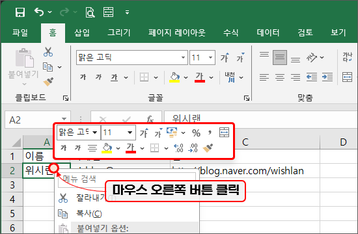This screenshot has height=234, width=358.
Task: Toggle top vertical alignment in ribbon
Action: point(264,55)
